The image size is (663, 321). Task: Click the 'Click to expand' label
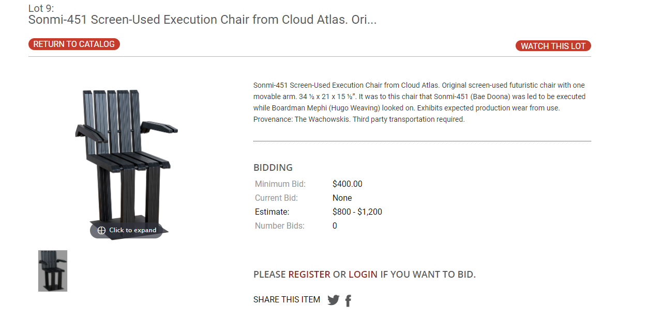click(132, 230)
